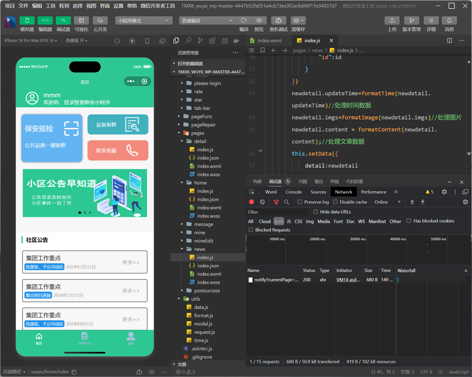Screen dimensions: 472x377
Task: Click the compile (编译) refresh icon
Action: click(244, 20)
